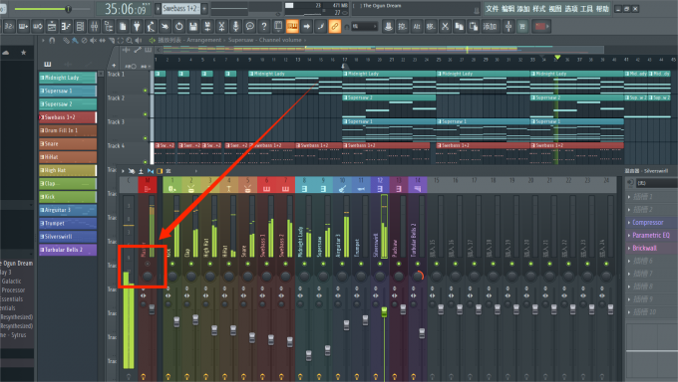Viewport: 678px width, 382px height.
Task: Click the copy icon in right toolbar
Action: pos(460,27)
